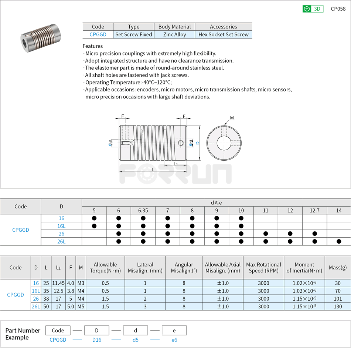Click the 'Max Rotational Speed (RPM)' header
This screenshot has height=348, width=351.
coord(263,268)
